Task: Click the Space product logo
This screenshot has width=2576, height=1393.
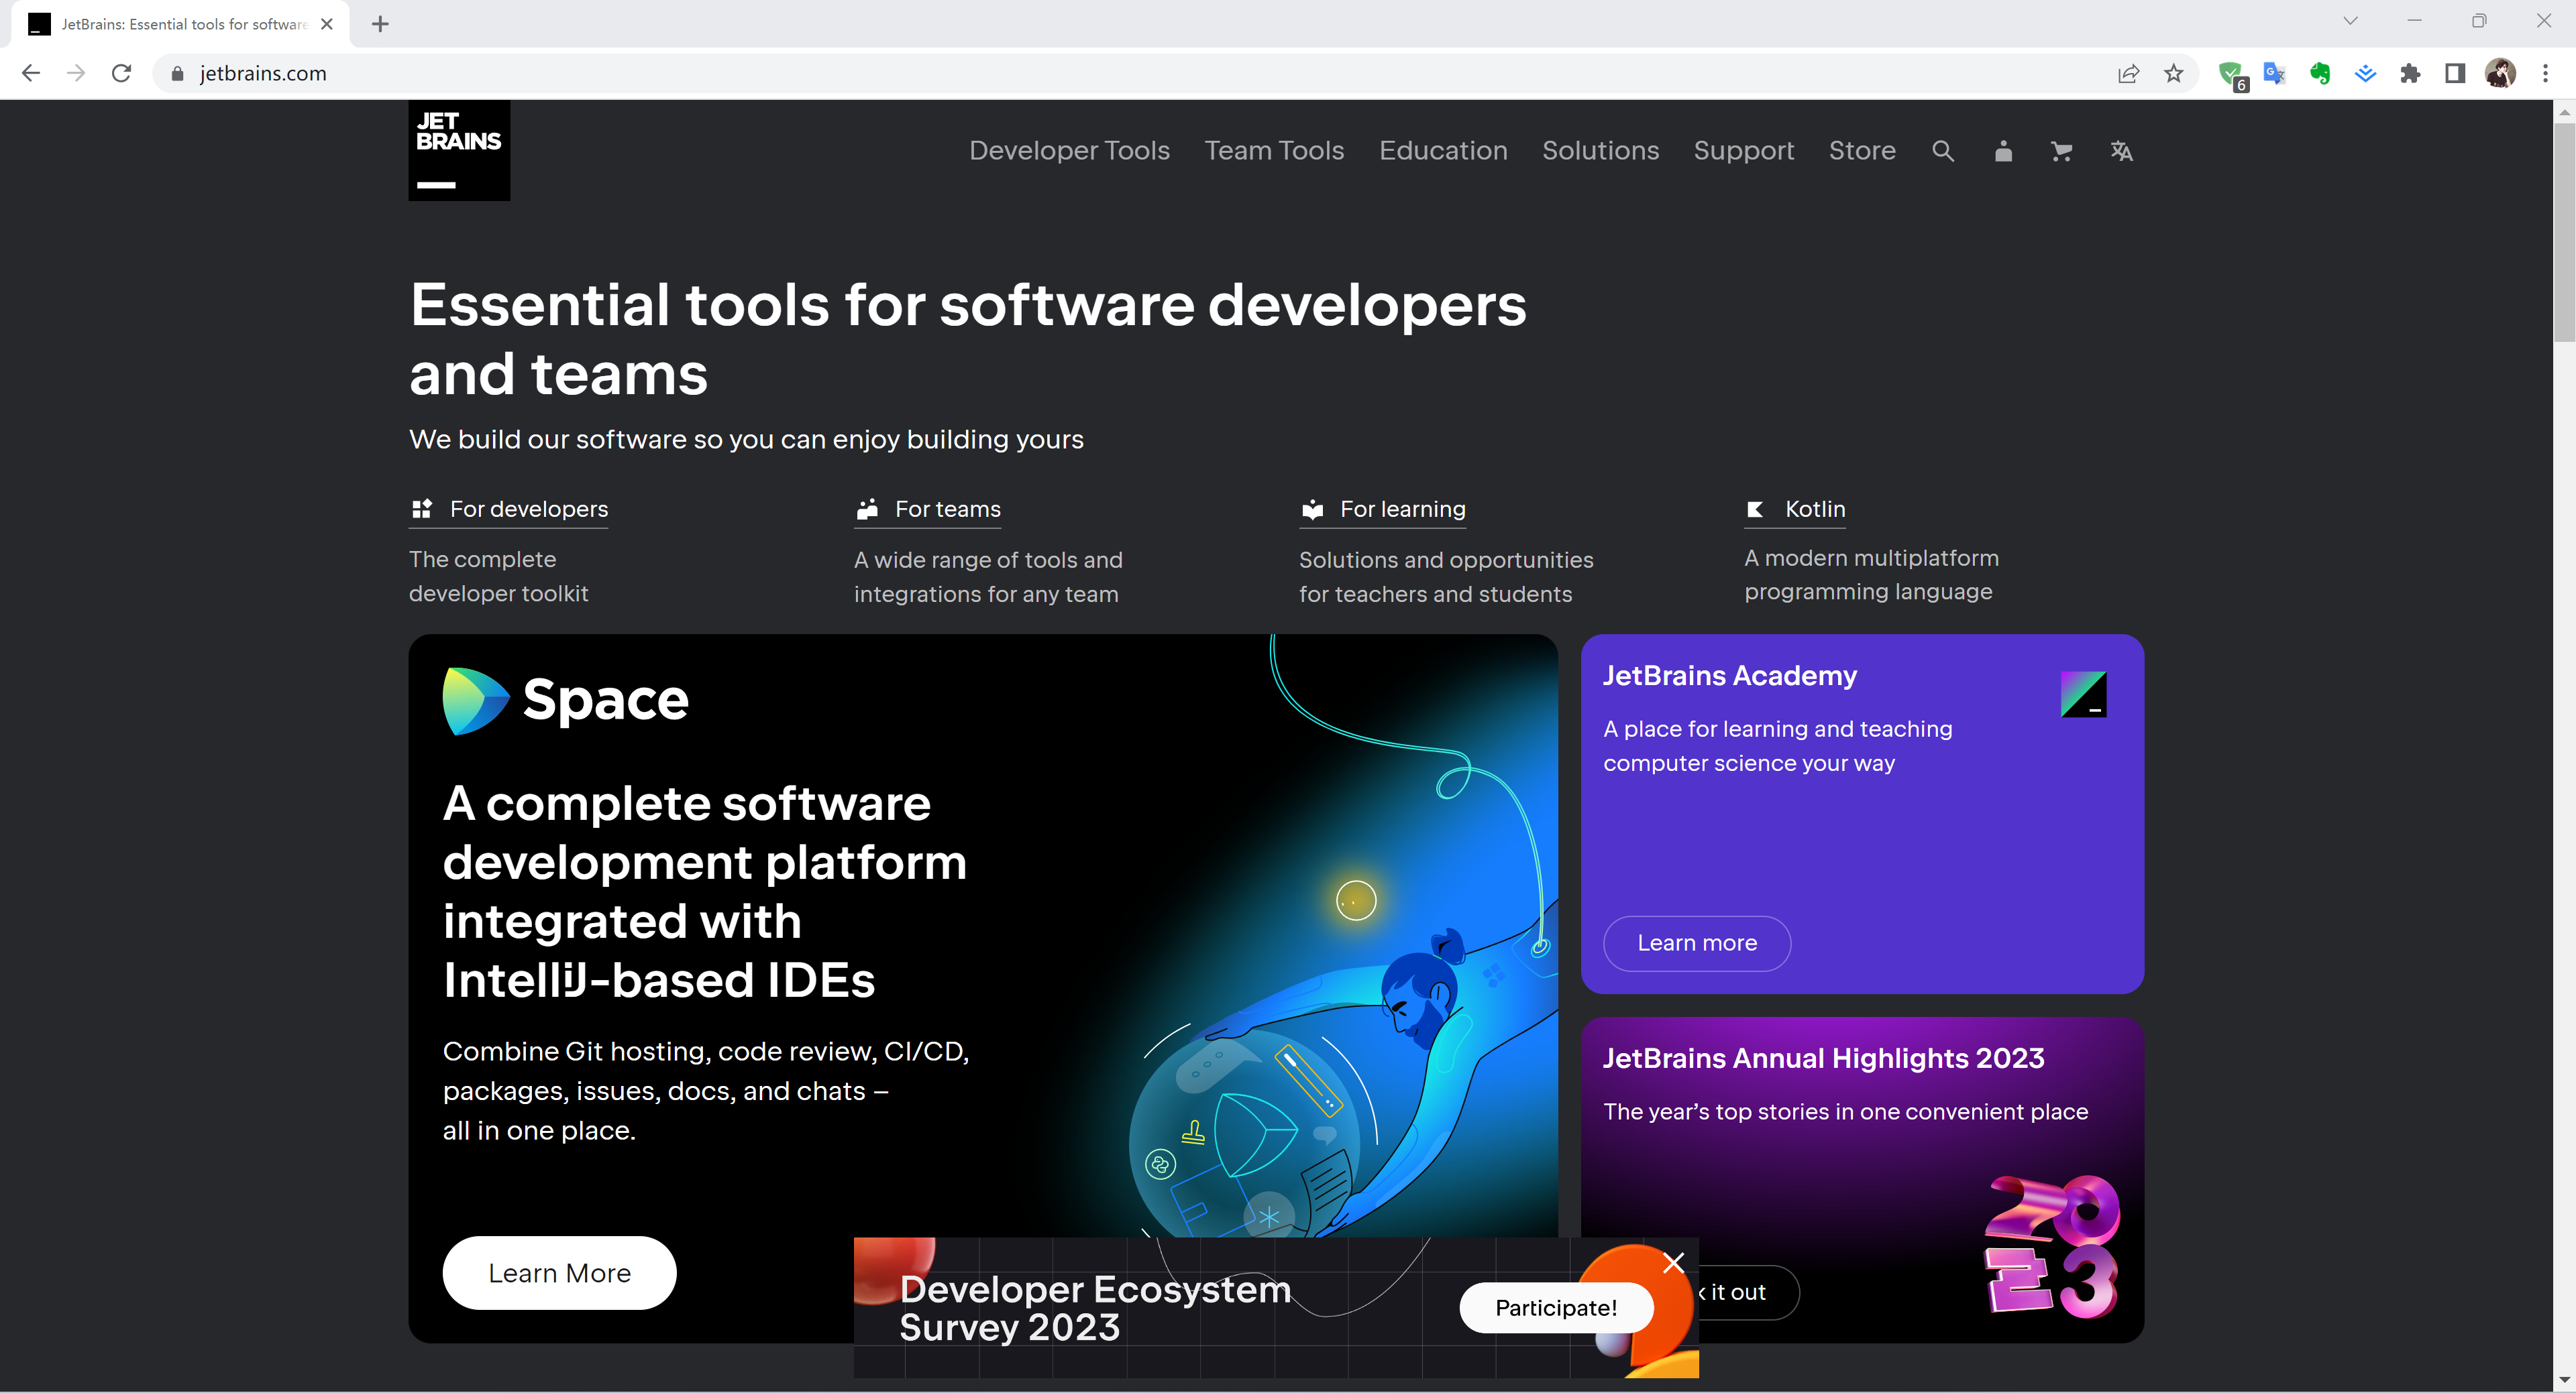Action: click(x=566, y=701)
